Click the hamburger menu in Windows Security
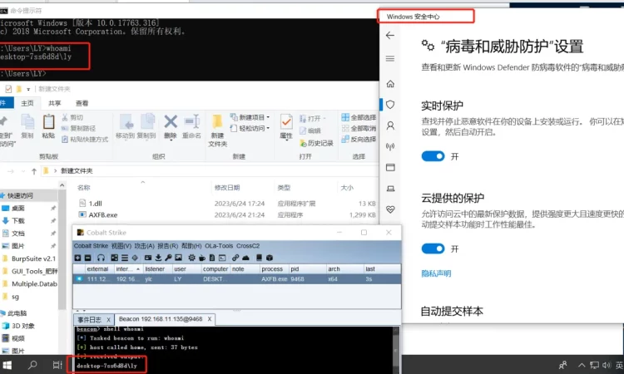 coord(390,59)
